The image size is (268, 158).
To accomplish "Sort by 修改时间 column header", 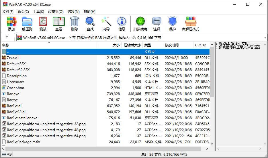I will (x=178, y=45).
